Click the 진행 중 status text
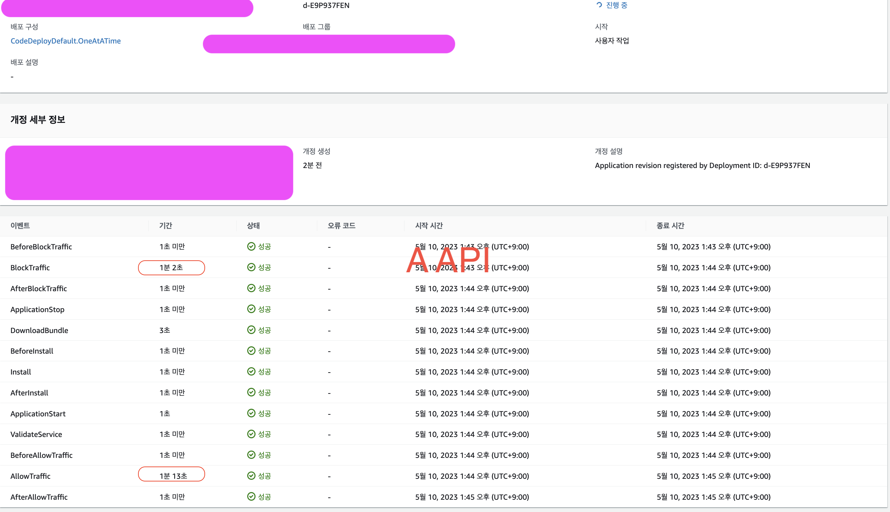 coord(616,5)
